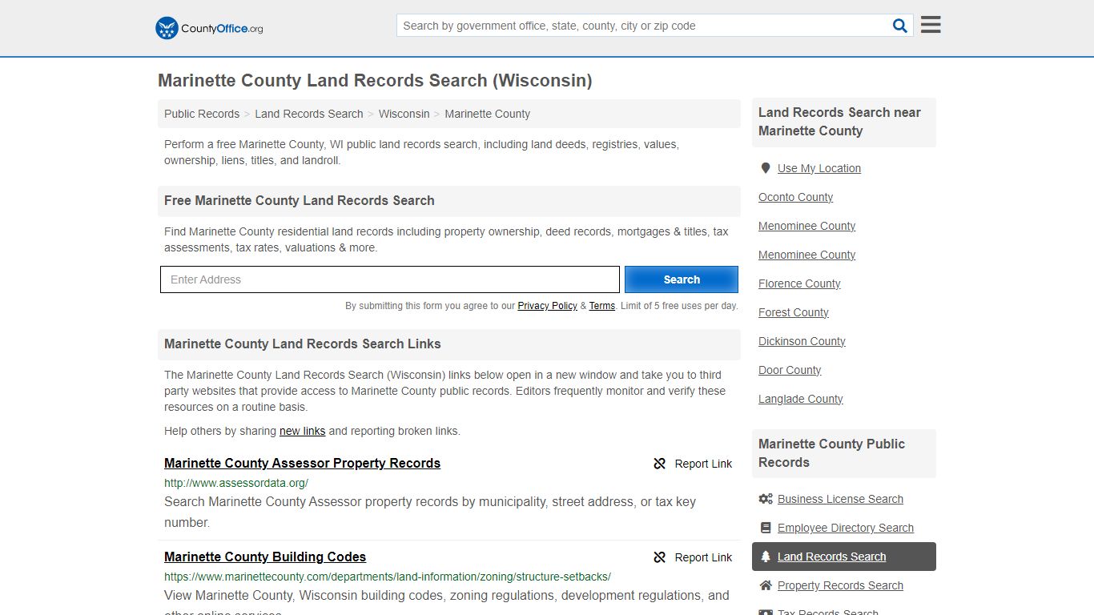1094x615 pixels.
Task: Click the broken-link icon for Building Codes
Action: tap(660, 557)
